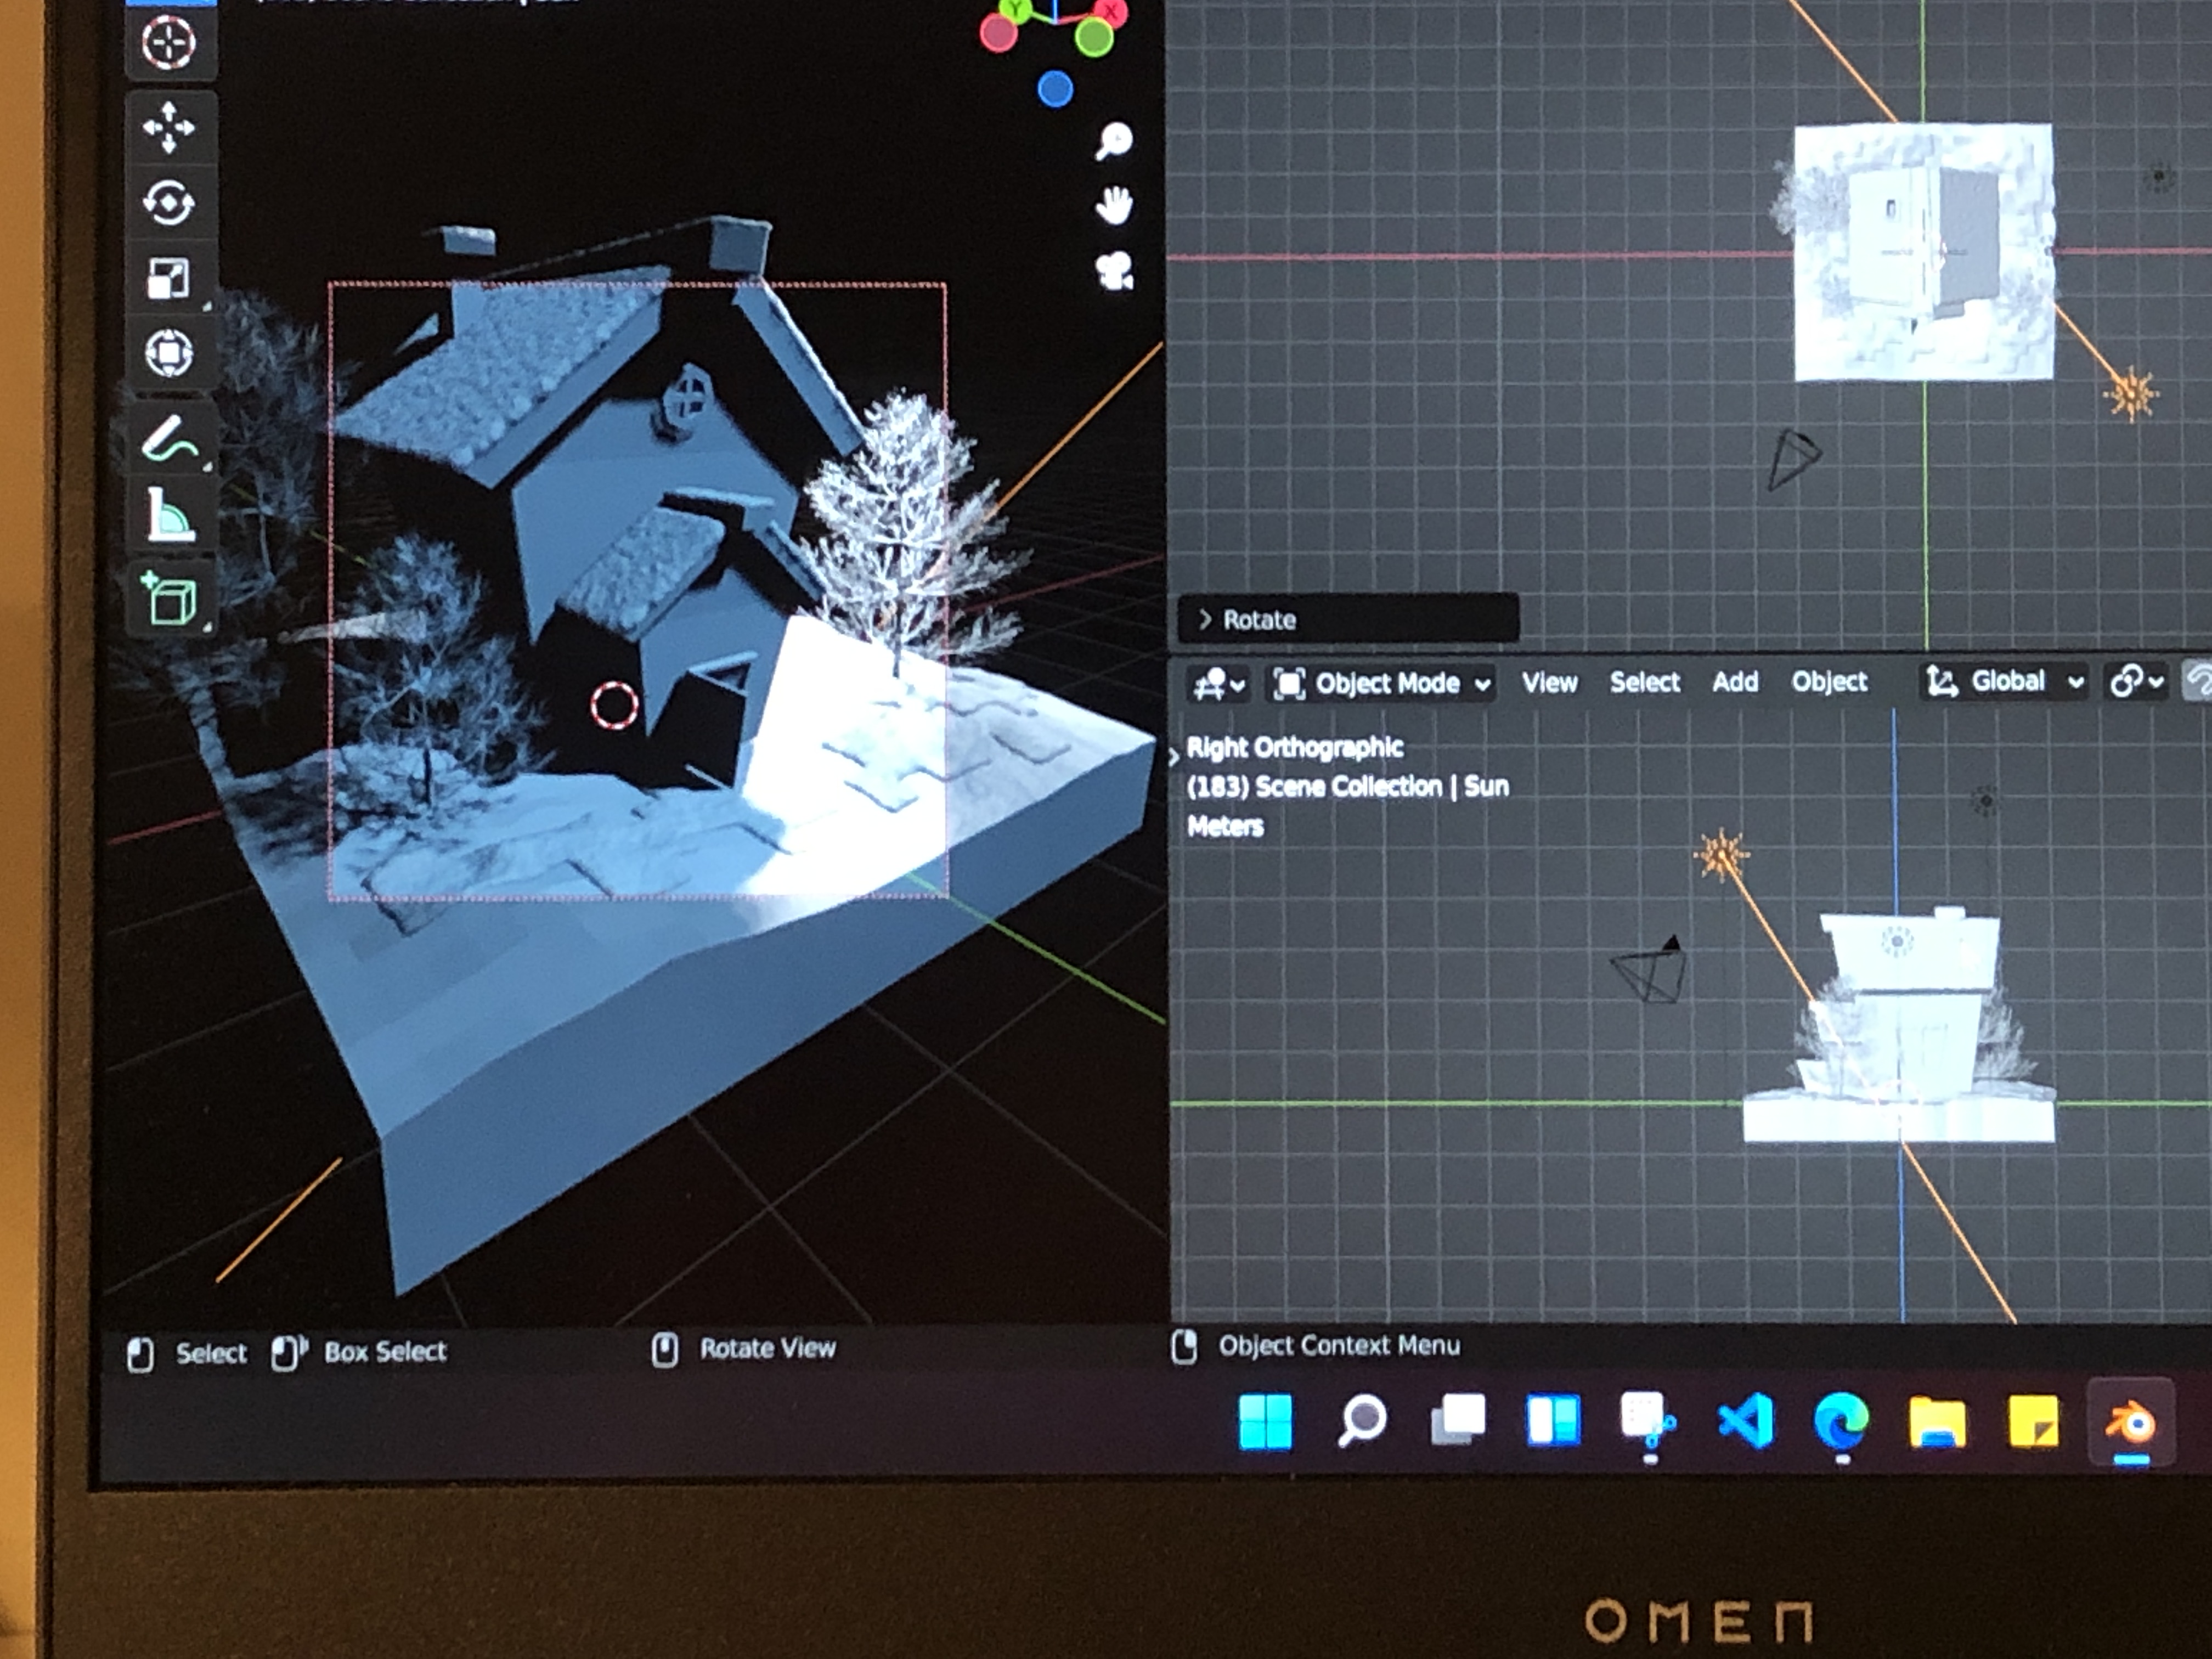This screenshot has width=2212, height=1659.
Task: Select the Sun light in top view
Action: click(2131, 394)
